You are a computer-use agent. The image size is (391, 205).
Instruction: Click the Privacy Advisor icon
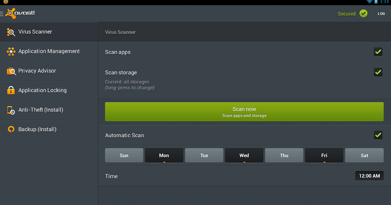tap(11, 71)
